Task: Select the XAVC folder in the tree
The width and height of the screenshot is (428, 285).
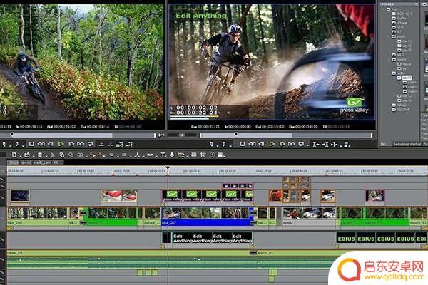Action: coord(402,105)
